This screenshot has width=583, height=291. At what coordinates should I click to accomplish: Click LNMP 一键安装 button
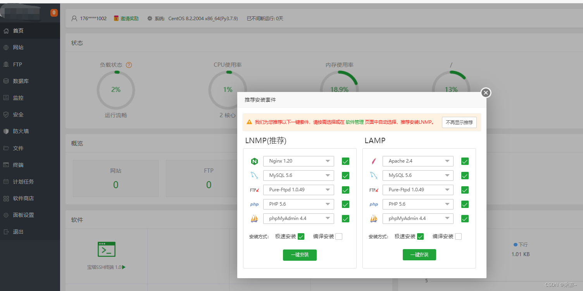click(300, 255)
